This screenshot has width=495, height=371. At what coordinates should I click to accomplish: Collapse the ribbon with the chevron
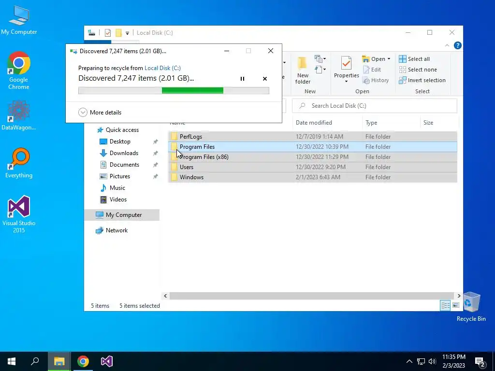pyautogui.click(x=447, y=45)
